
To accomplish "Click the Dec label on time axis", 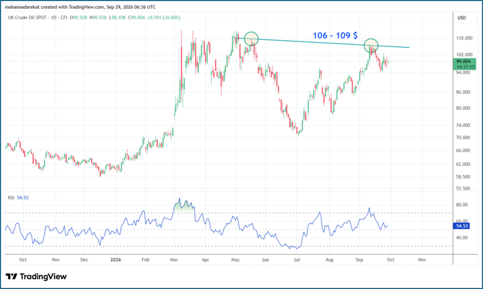I will click(x=84, y=260).
